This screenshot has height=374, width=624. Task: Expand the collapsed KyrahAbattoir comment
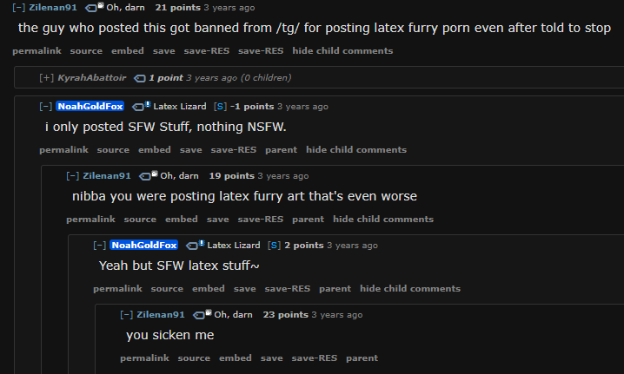[x=46, y=78]
